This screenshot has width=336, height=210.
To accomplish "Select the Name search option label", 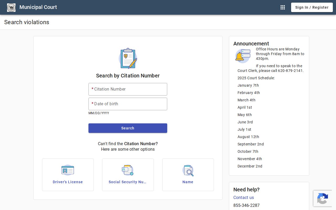I will pyautogui.click(x=188, y=182).
